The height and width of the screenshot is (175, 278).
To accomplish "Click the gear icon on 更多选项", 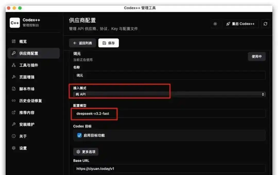I will point(78,152).
